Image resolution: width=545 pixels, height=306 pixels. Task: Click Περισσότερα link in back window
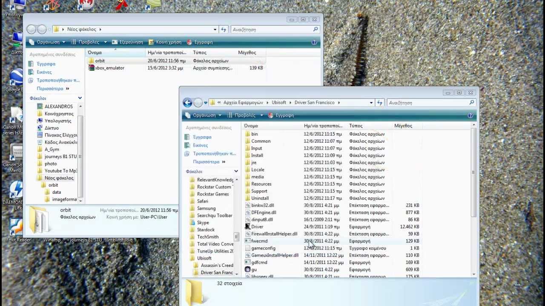tap(50, 88)
